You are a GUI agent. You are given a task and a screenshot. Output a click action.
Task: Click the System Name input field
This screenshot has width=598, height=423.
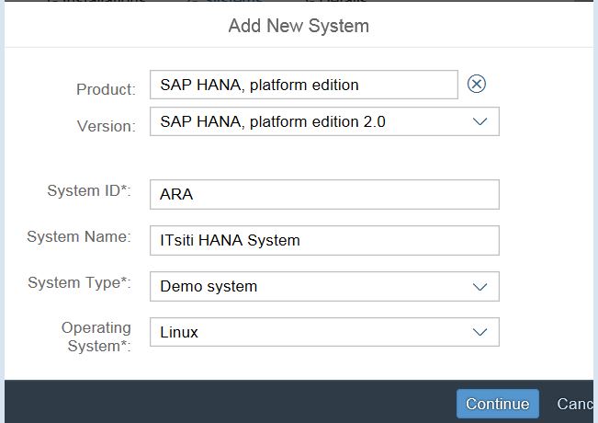point(324,241)
